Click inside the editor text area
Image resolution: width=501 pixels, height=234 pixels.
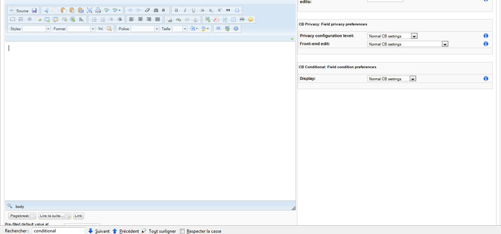coord(150,121)
